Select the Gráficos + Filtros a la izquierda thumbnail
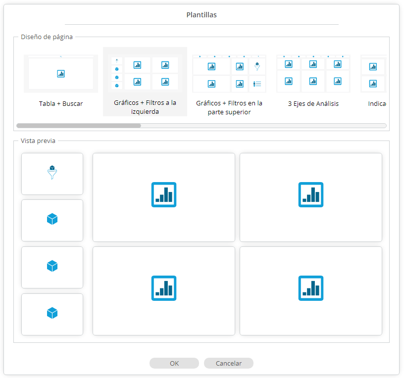The height and width of the screenshot is (378, 404). tap(145, 74)
